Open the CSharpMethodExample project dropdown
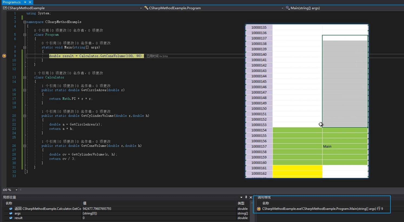 141,8
